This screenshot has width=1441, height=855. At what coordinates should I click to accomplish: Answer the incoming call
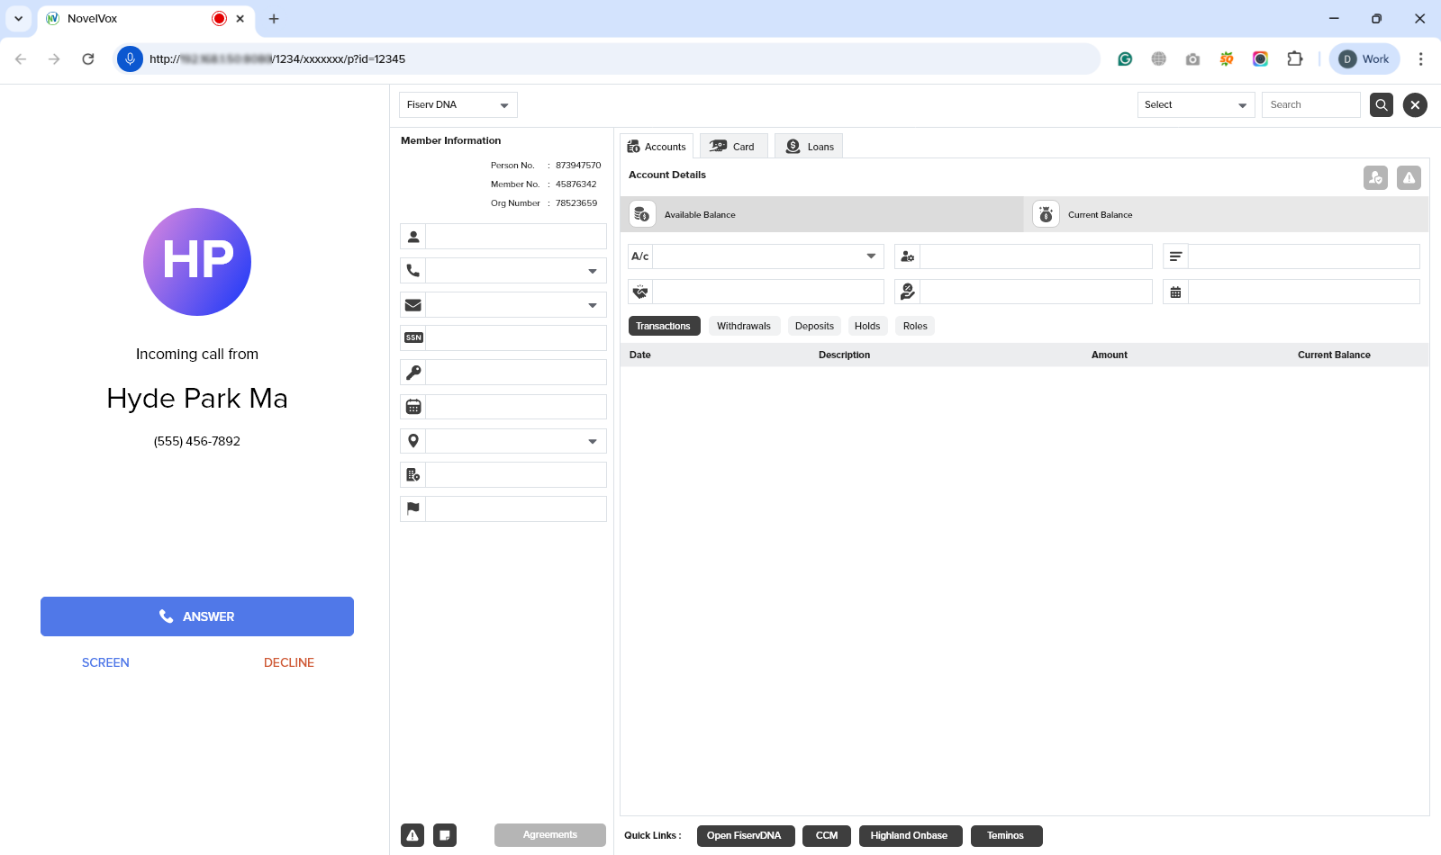pos(197,616)
